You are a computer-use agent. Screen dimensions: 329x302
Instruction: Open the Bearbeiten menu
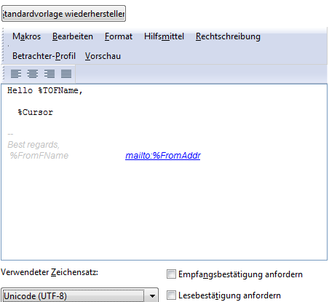73,36
